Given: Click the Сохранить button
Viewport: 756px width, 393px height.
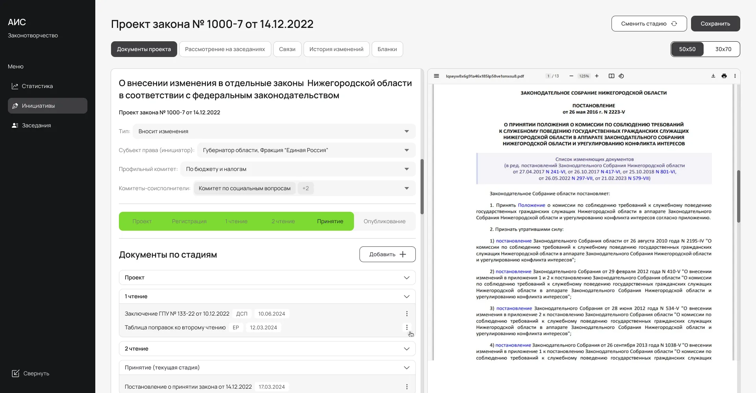Looking at the screenshot, I should [x=715, y=24].
